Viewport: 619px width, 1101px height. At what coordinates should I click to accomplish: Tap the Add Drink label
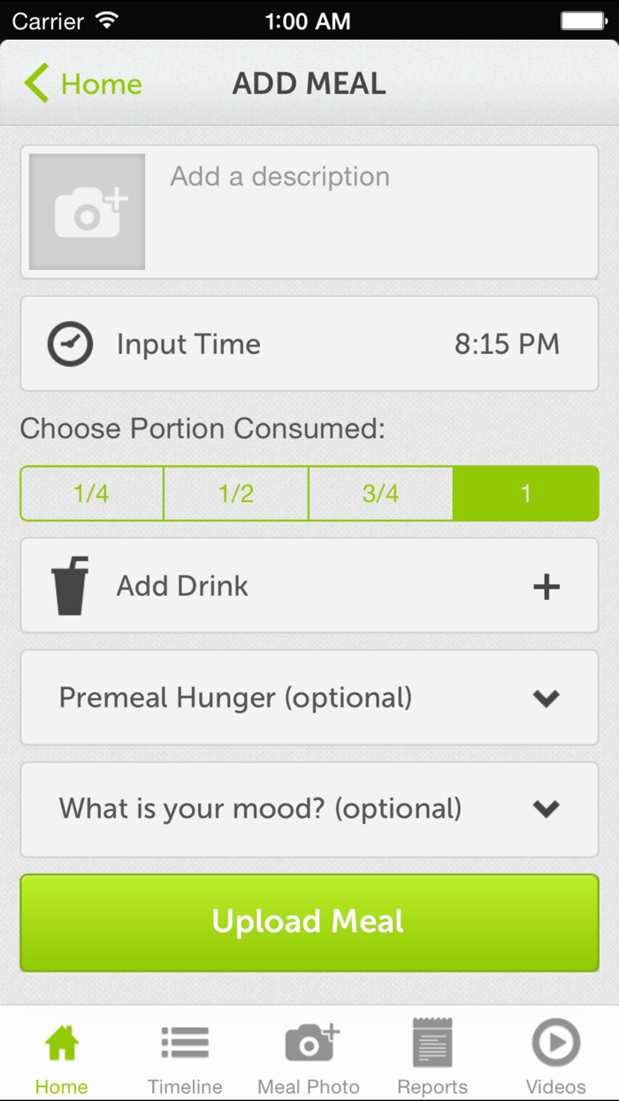[182, 586]
